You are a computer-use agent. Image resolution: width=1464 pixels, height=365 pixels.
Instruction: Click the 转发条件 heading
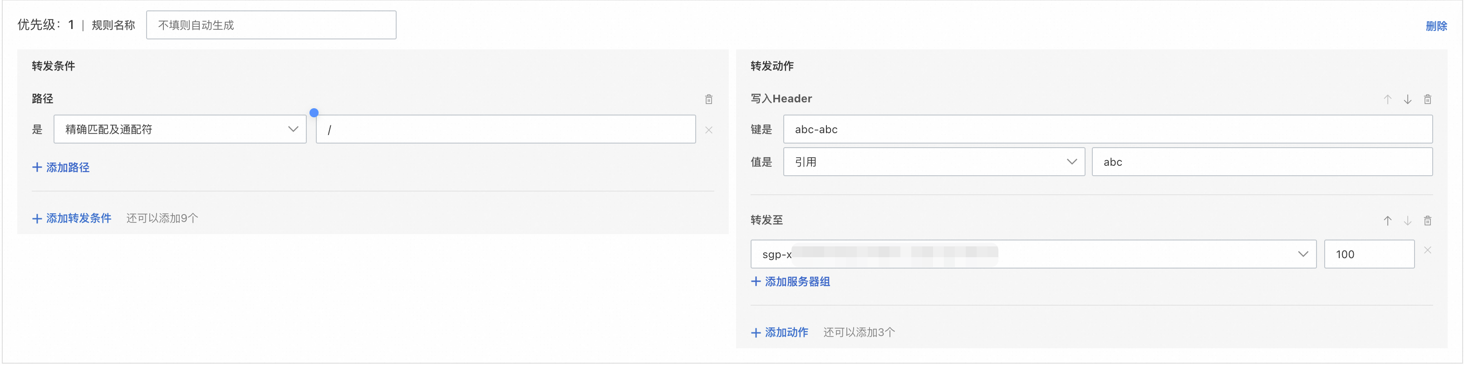[x=54, y=66]
